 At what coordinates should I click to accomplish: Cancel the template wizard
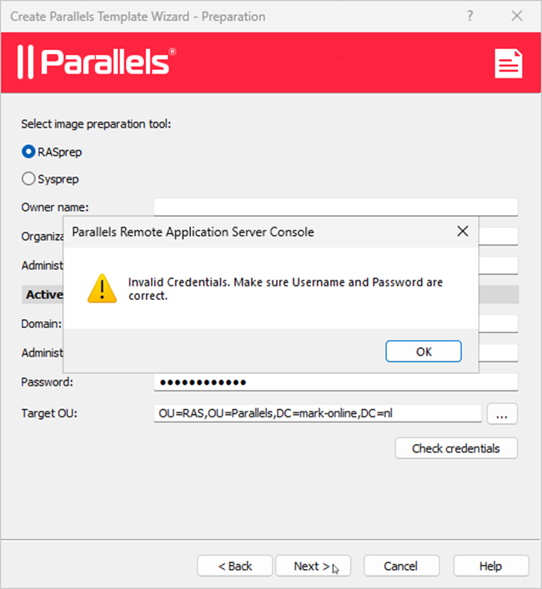coord(400,566)
